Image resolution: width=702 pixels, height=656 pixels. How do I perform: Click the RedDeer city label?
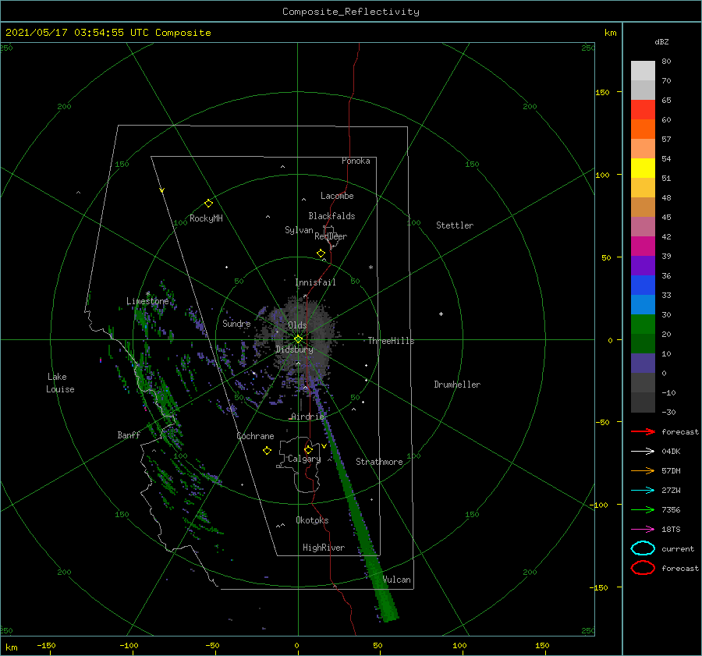331,236
